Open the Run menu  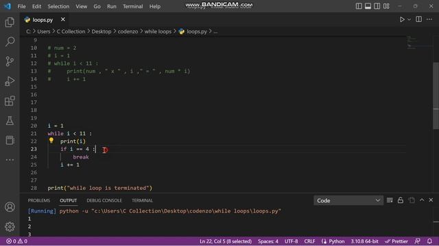(x=112, y=6)
